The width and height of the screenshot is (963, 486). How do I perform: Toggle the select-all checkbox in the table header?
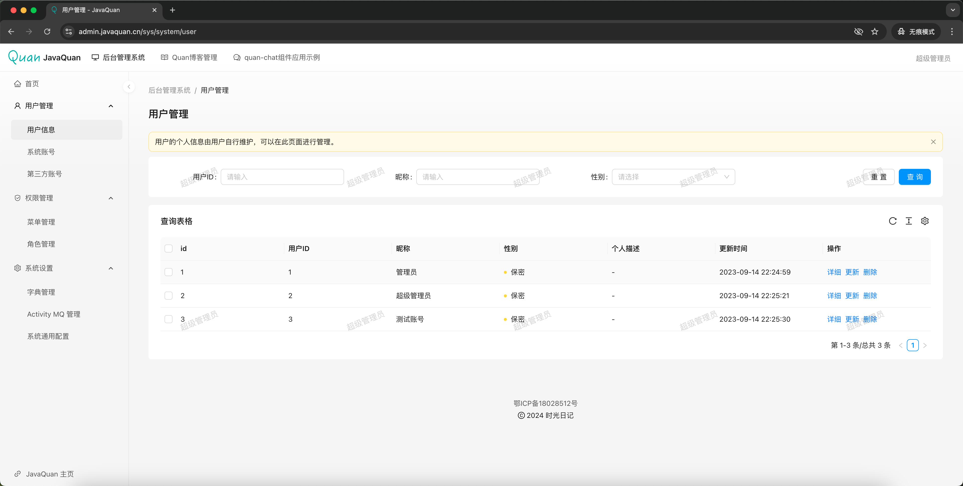point(169,249)
